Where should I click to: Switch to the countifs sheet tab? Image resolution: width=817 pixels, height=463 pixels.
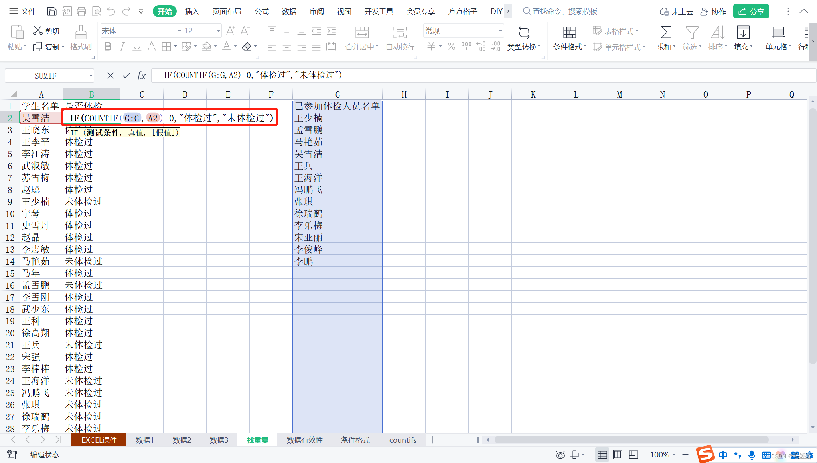click(403, 440)
